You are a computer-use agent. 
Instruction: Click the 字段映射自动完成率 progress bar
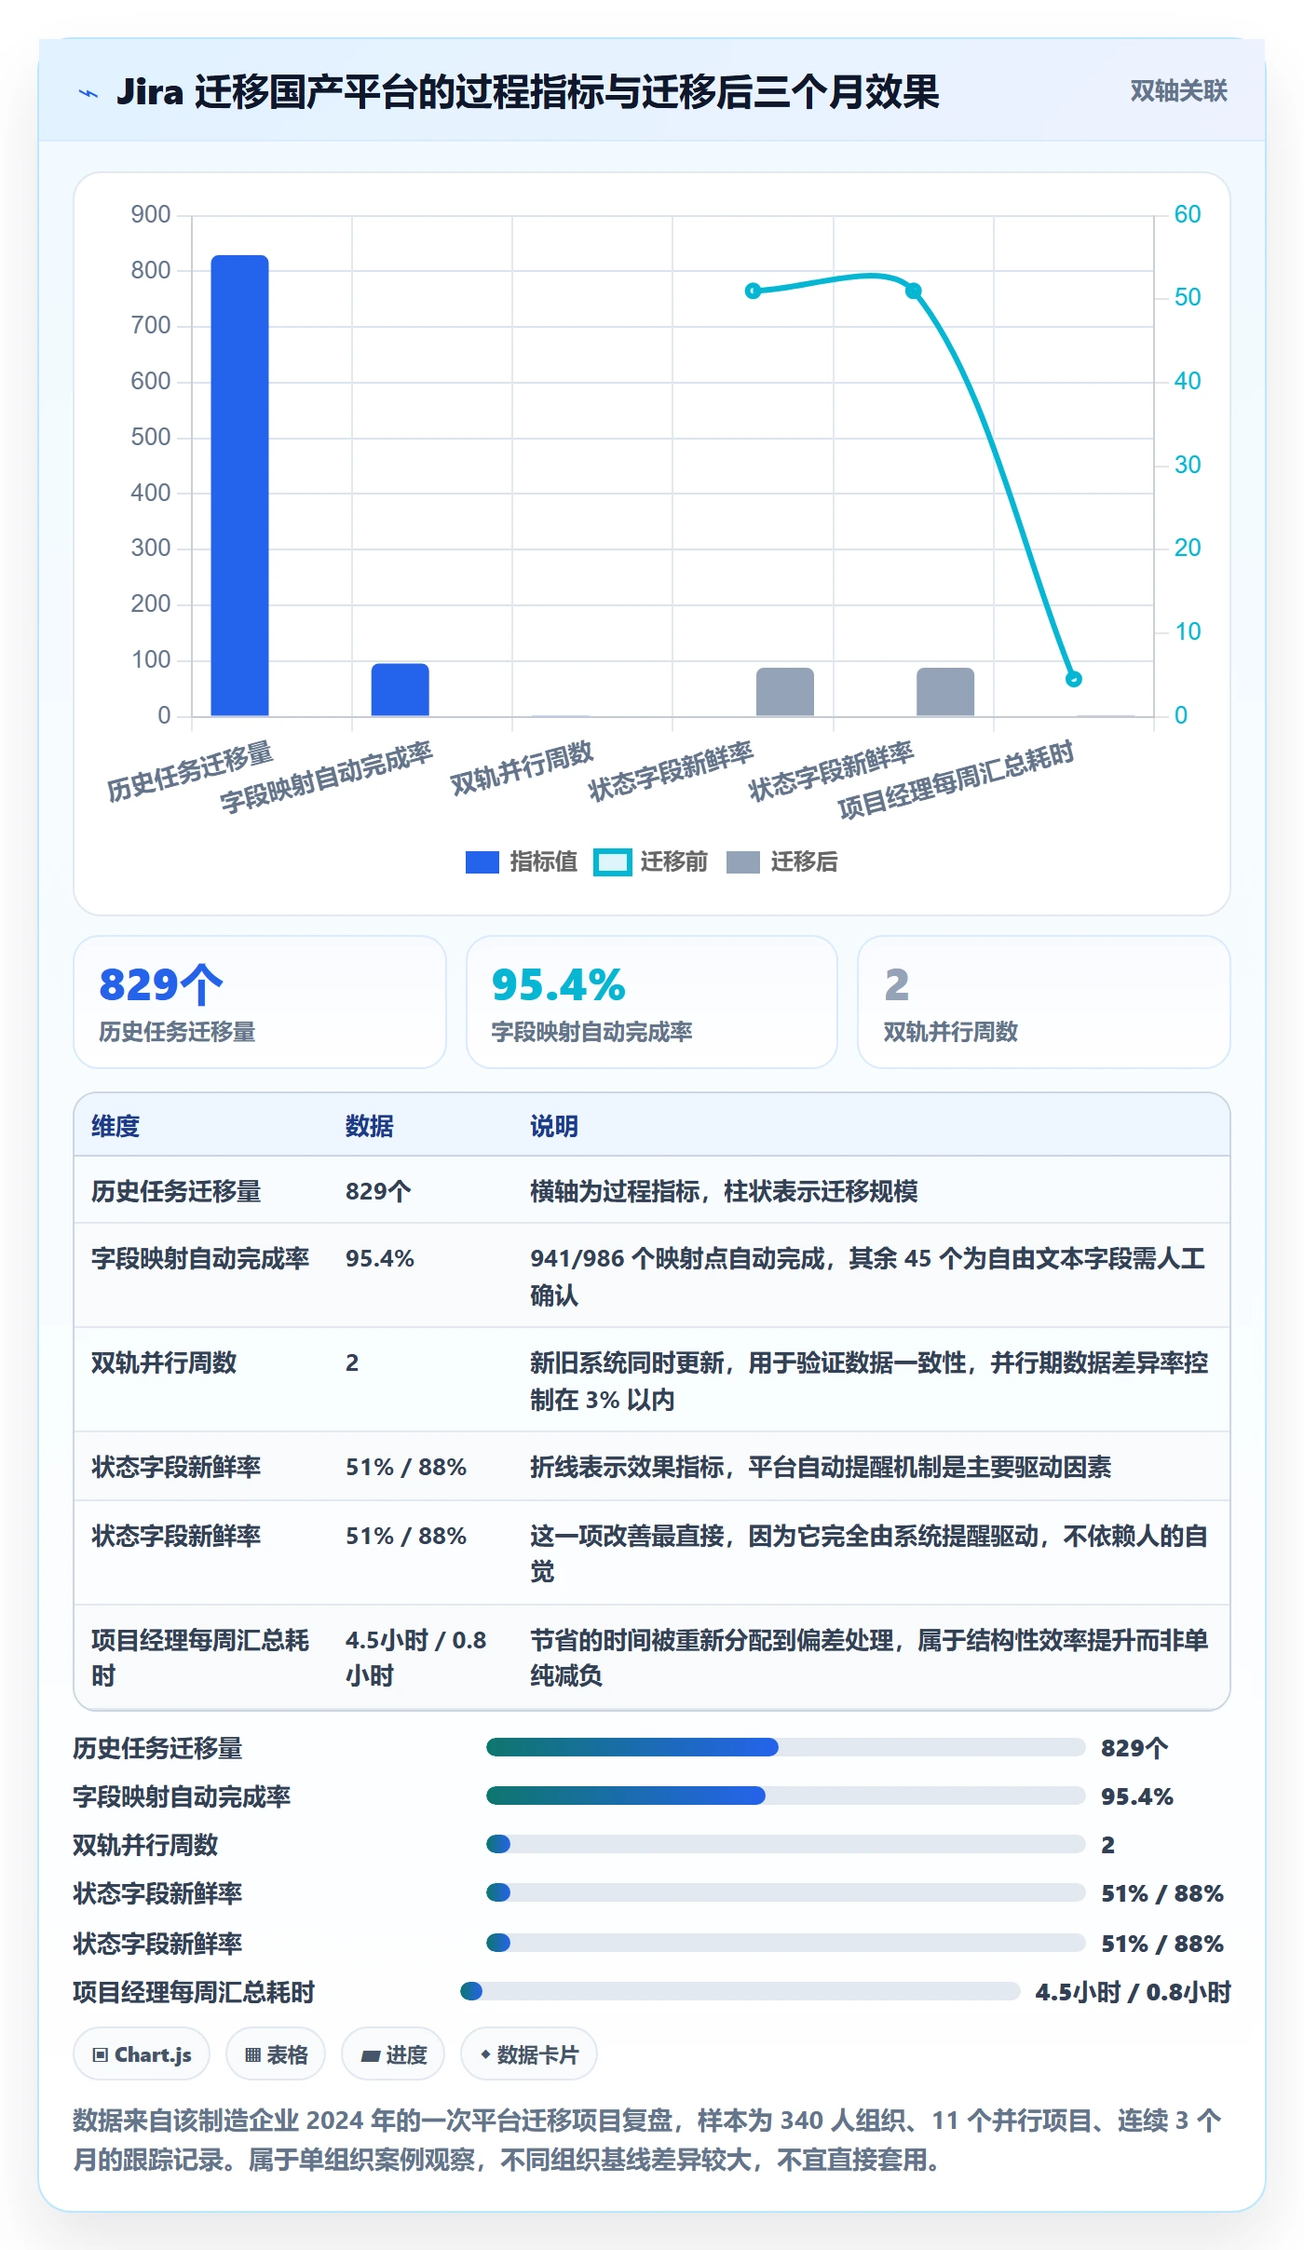tap(785, 1796)
